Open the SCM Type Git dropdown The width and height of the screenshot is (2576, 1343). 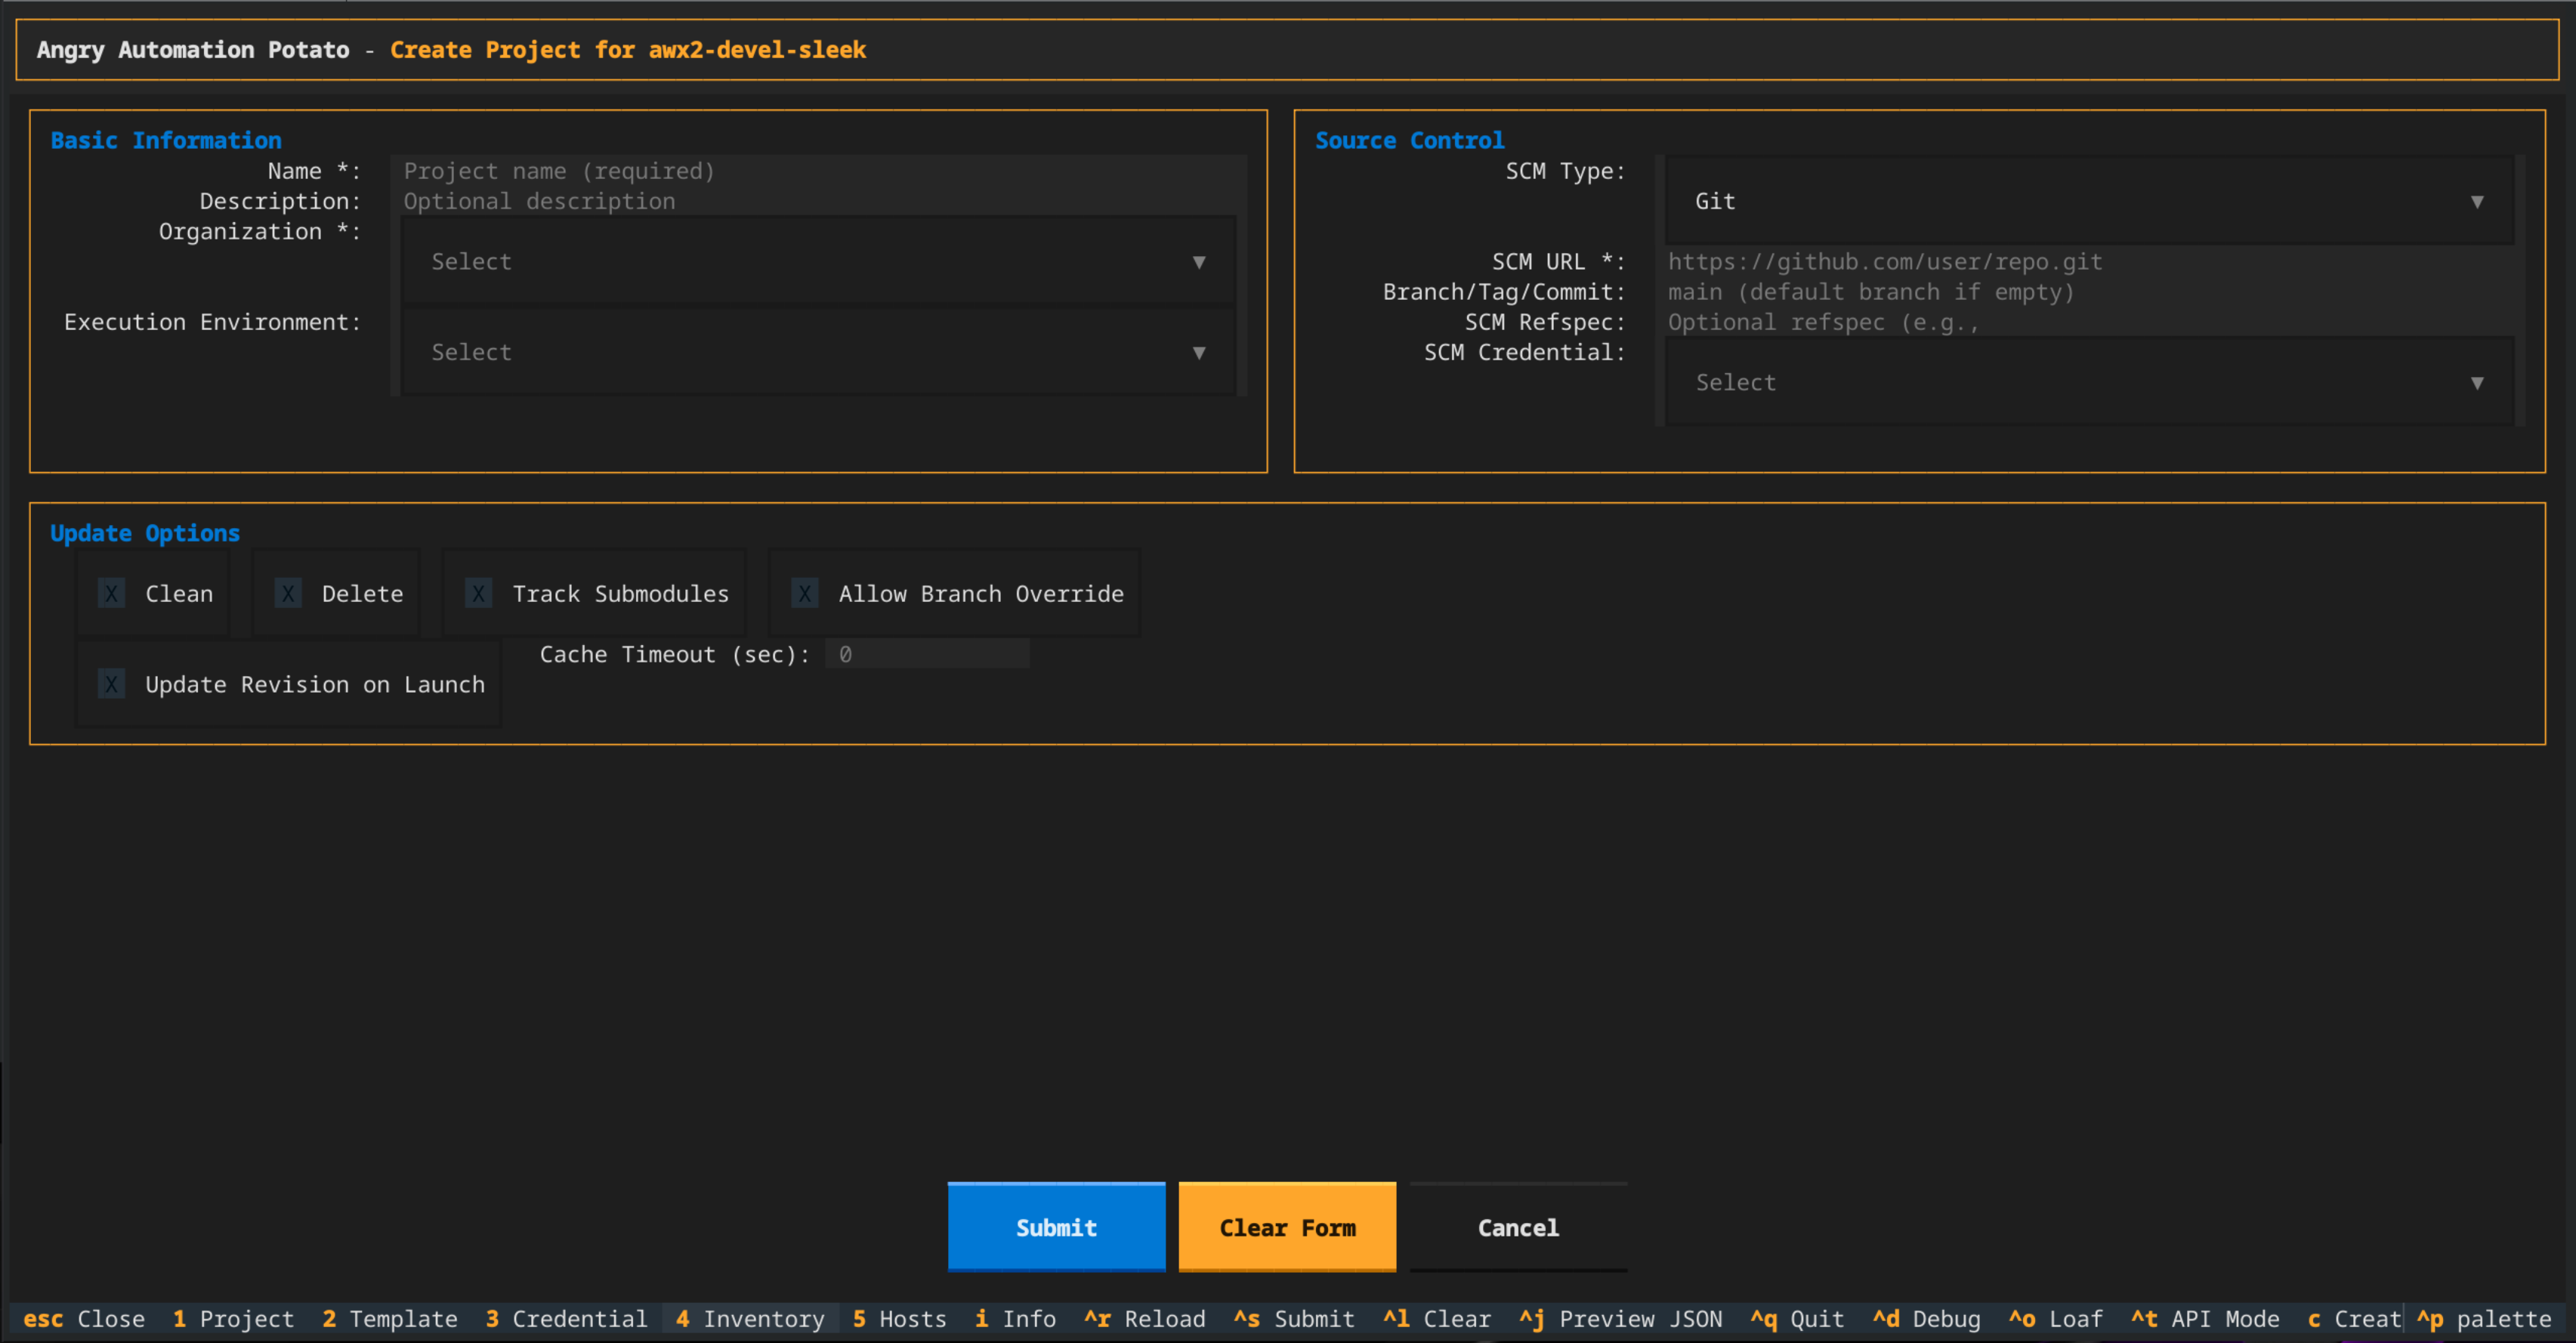(2090, 201)
